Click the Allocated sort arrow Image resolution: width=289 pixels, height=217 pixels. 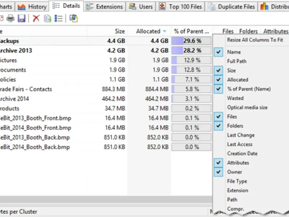165,31
